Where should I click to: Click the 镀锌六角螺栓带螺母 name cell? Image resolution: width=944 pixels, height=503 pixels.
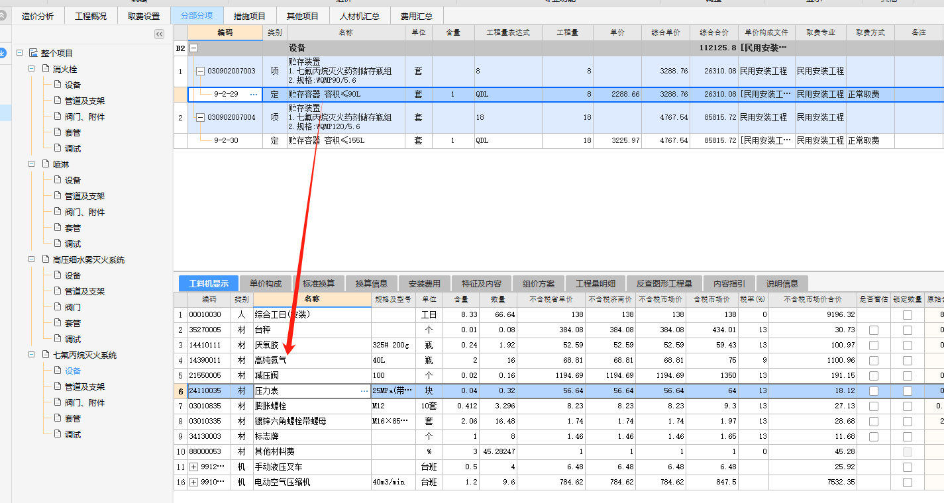tap(312, 421)
